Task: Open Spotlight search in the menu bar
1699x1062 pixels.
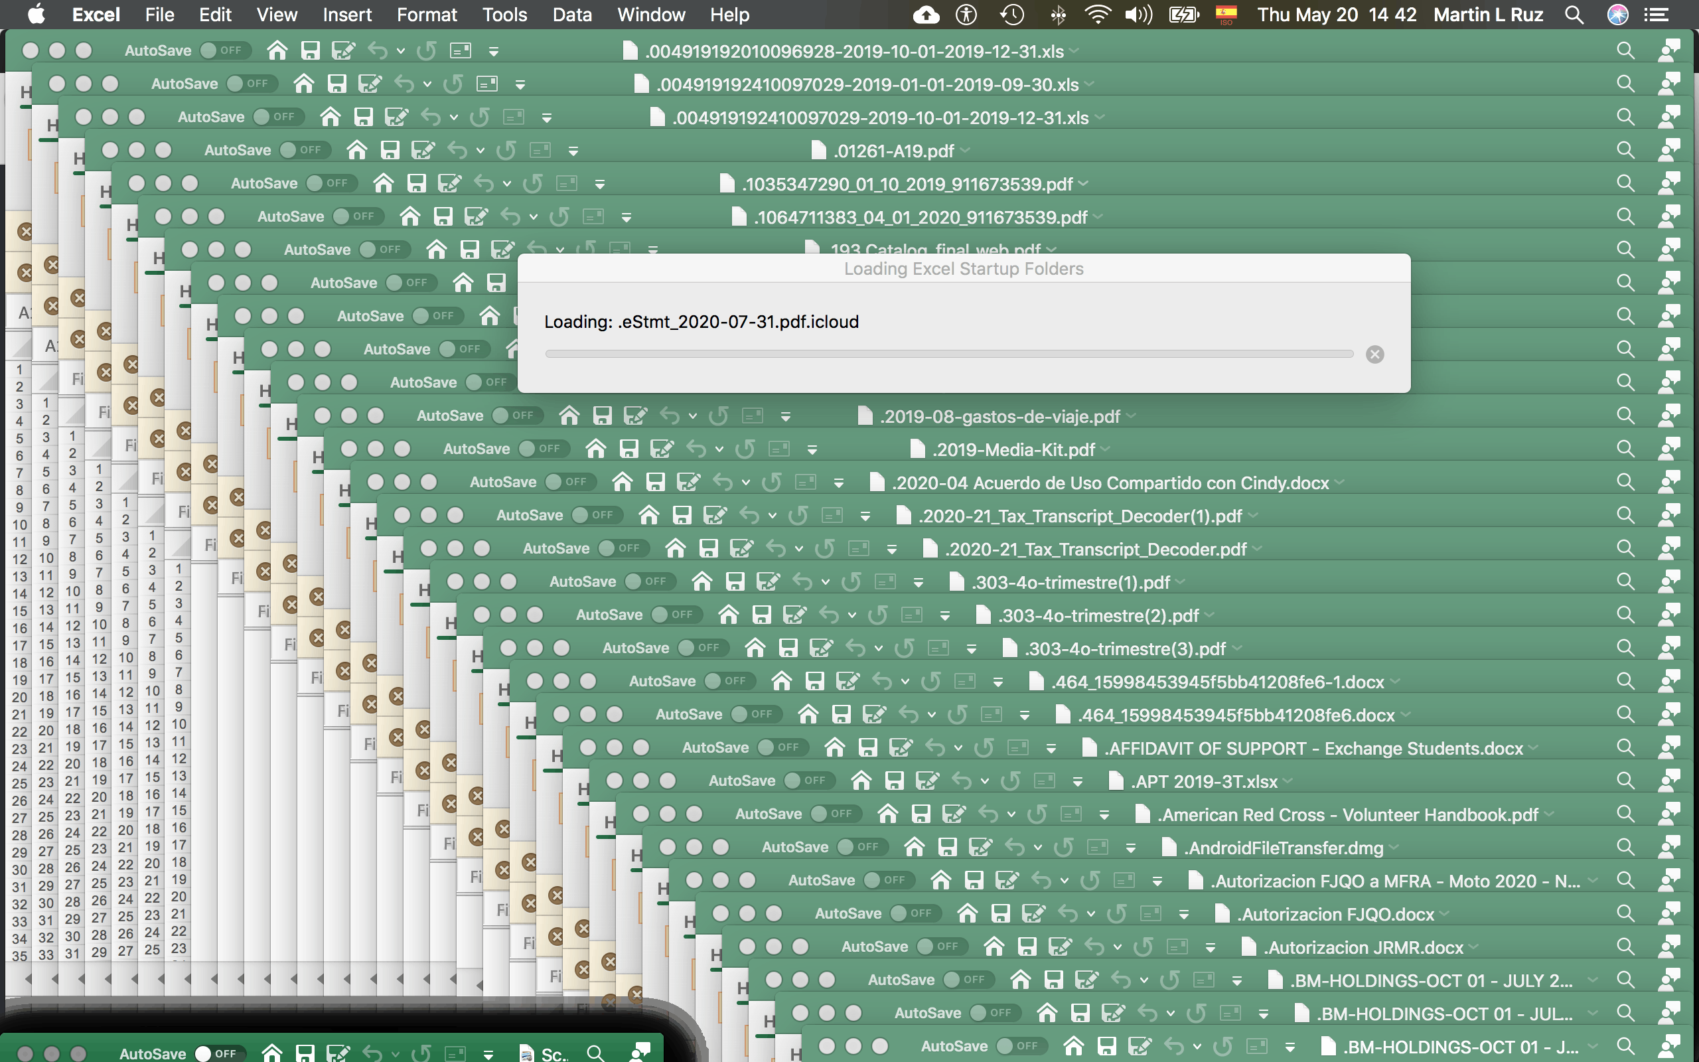Action: [x=1574, y=15]
